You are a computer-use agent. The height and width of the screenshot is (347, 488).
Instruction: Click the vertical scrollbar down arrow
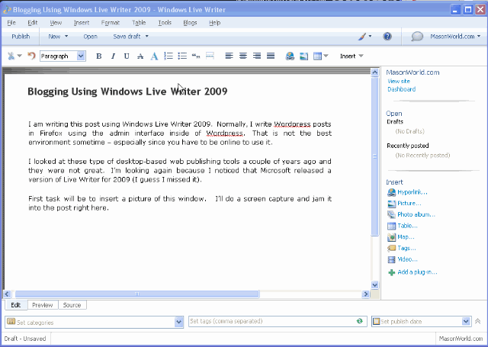click(x=374, y=284)
